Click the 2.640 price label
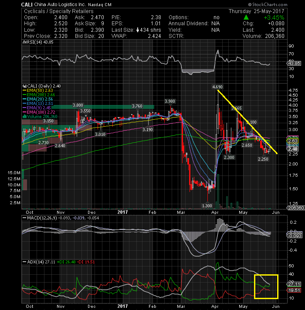The image size is (305, 310). click(x=60, y=146)
